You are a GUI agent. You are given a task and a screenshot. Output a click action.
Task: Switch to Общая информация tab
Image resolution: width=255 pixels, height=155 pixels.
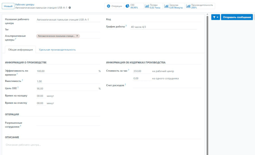(x=20, y=50)
